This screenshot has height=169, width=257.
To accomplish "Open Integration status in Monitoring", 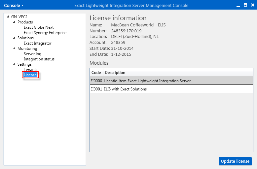I will [x=39, y=59].
